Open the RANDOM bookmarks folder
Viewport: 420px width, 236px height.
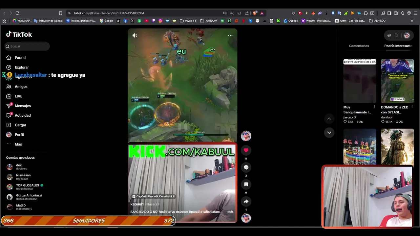(x=209, y=21)
